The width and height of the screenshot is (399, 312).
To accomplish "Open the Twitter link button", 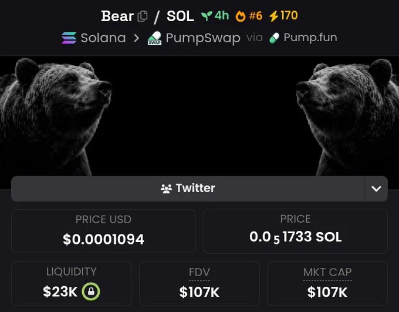I will pyautogui.click(x=188, y=189).
